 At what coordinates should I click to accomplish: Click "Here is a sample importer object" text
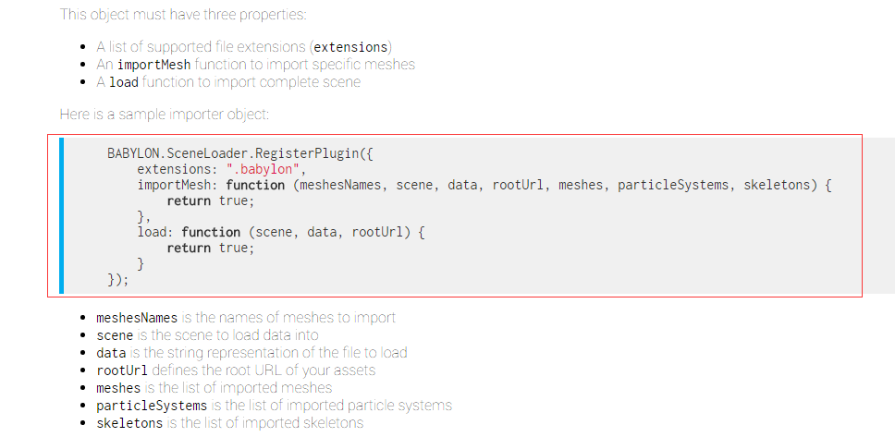164,114
